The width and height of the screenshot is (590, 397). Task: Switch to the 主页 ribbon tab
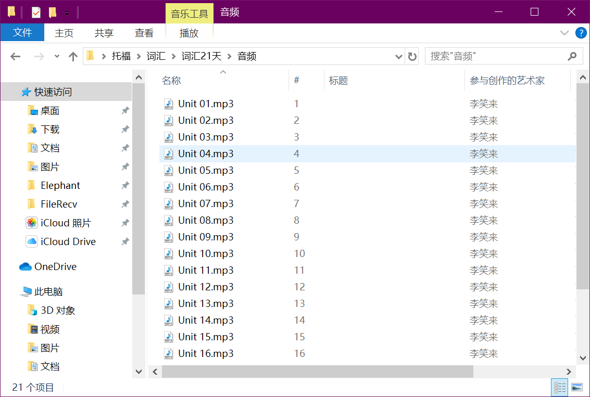click(64, 33)
